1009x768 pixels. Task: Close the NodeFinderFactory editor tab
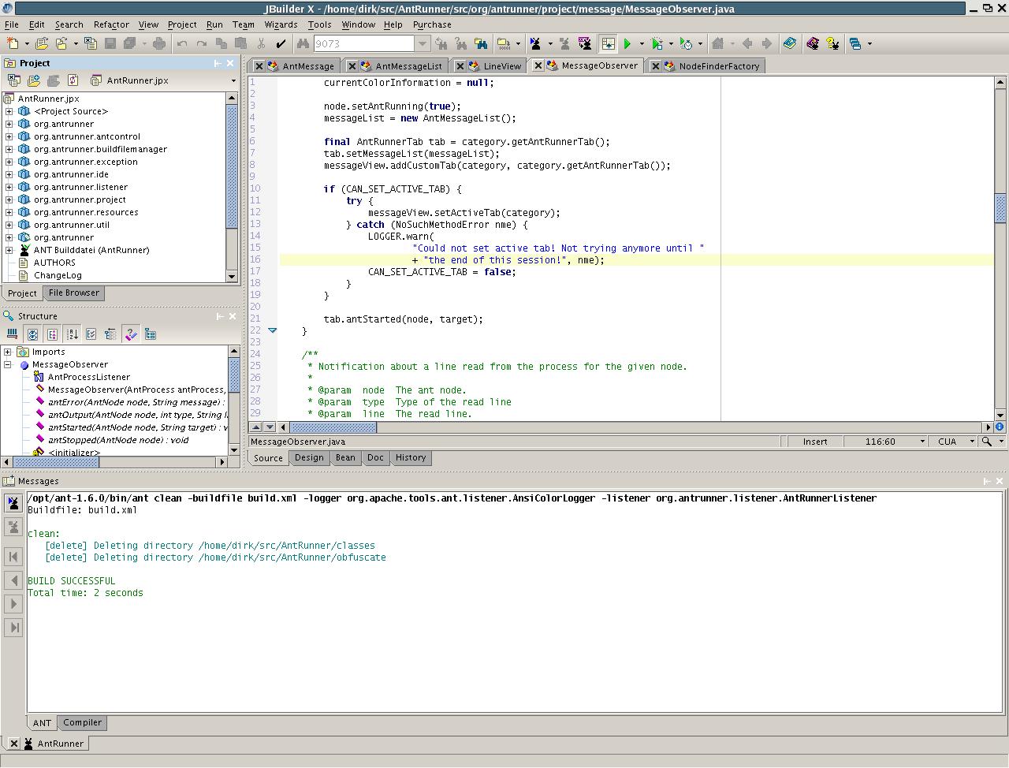pyautogui.click(x=655, y=66)
